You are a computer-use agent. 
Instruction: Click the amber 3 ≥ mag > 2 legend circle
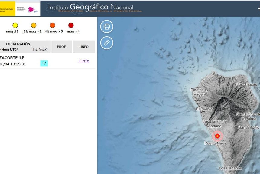click(34, 25)
